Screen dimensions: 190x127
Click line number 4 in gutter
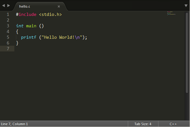[x=8, y=31]
